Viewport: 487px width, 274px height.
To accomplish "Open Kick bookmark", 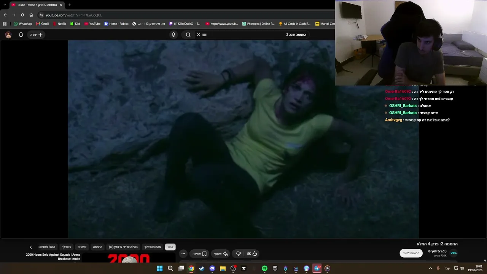I will pyautogui.click(x=75, y=24).
